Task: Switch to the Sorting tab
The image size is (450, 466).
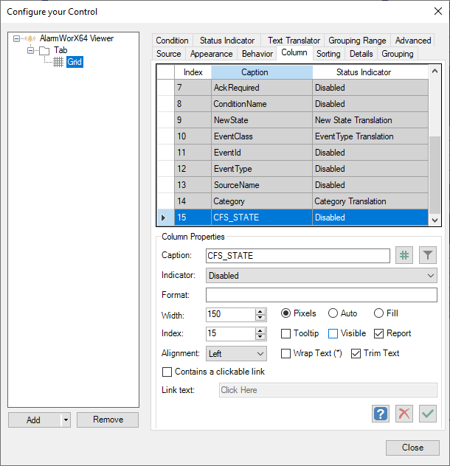Action: pos(328,54)
